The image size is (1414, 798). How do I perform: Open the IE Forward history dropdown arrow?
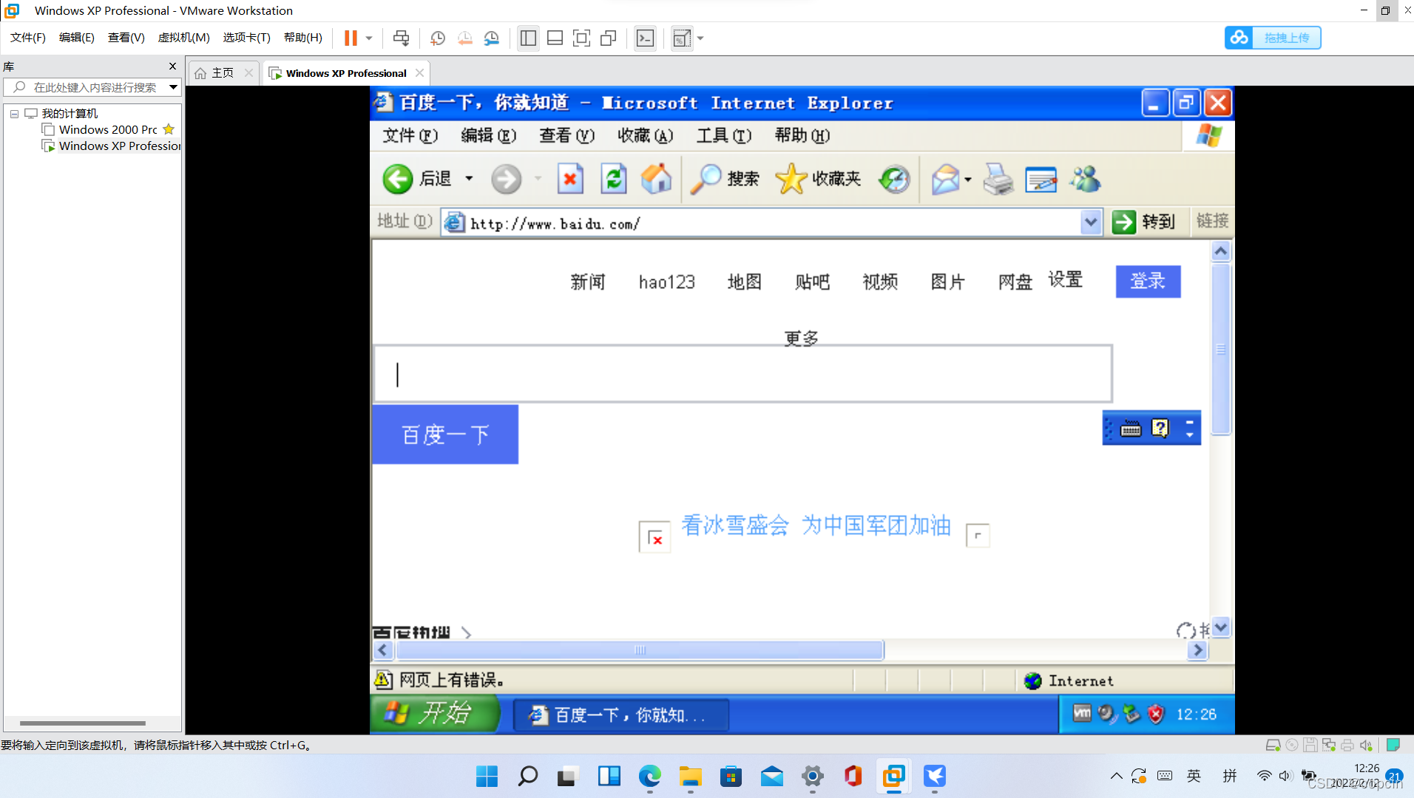tap(538, 179)
